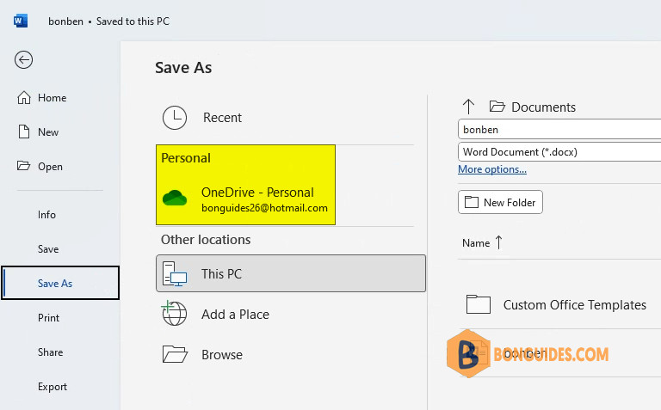Open the Home page in sidebar

click(x=52, y=98)
